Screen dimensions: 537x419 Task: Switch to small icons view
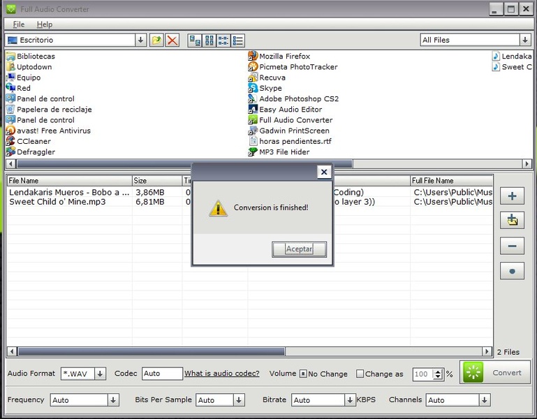click(209, 41)
